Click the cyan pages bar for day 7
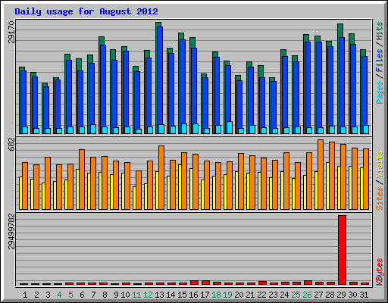Screen dimensions: 388x303 coord(93,129)
